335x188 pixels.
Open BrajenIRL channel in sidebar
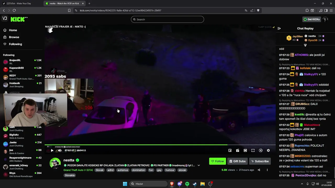pyautogui.click(x=22, y=62)
